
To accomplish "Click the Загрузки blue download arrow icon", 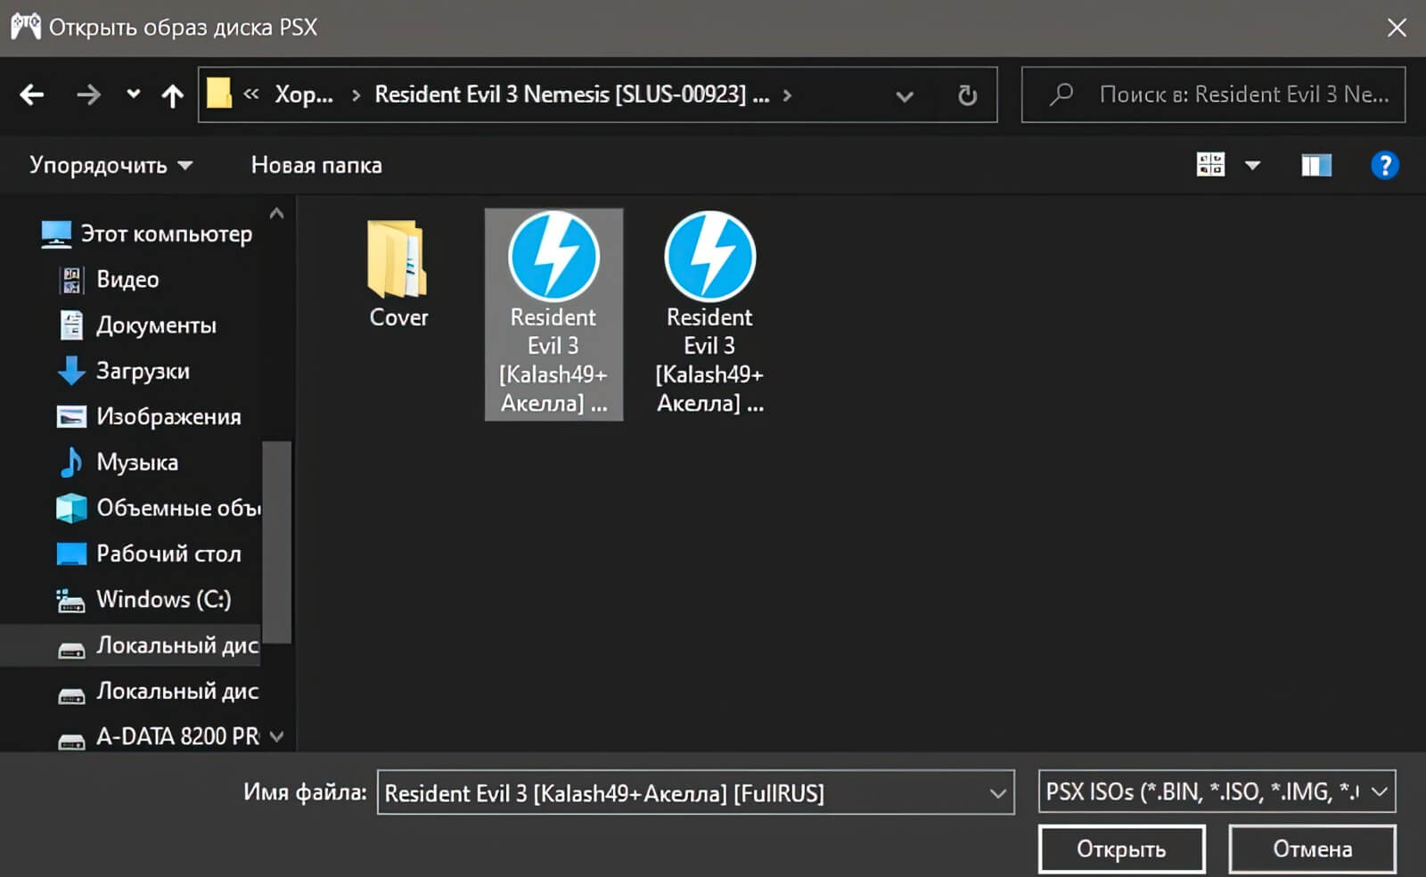I will click(71, 371).
